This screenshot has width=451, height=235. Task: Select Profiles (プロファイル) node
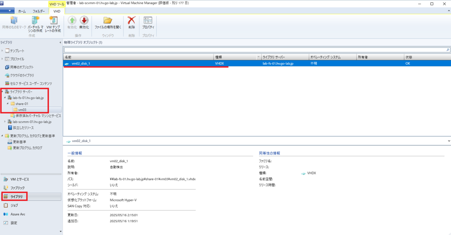point(17,59)
